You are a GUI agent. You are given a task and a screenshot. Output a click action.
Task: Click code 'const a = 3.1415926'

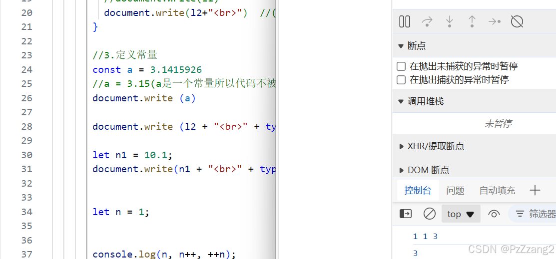tap(147, 69)
